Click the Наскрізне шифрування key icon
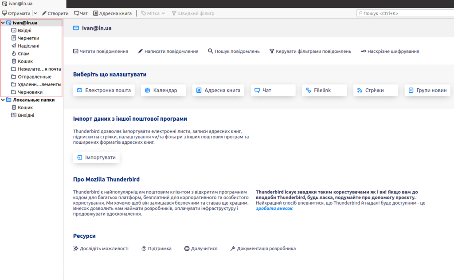The height and width of the screenshot is (280, 454). (363, 51)
